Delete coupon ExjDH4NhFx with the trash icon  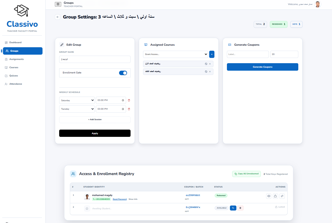click(240, 208)
